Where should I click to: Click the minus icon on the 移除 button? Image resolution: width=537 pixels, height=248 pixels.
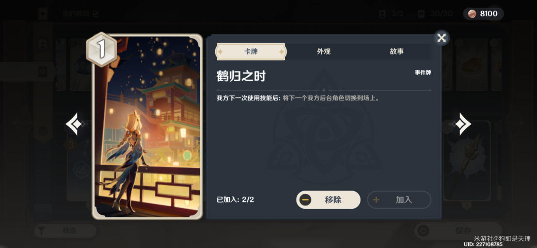(x=306, y=200)
